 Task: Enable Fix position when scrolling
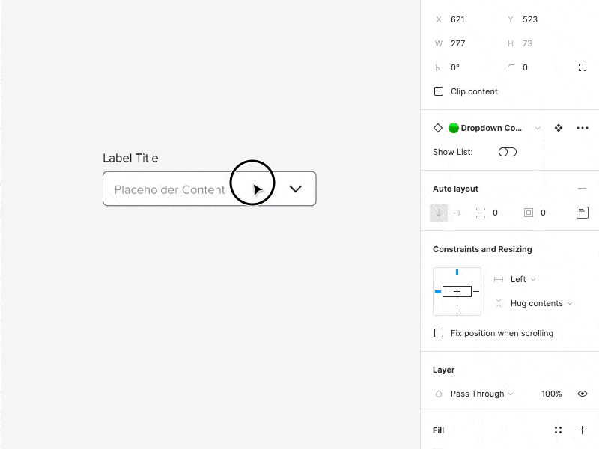[439, 333]
